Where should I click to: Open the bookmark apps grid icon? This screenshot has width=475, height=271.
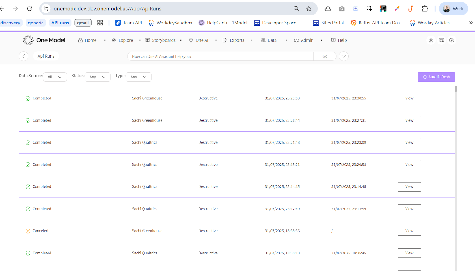point(100,23)
